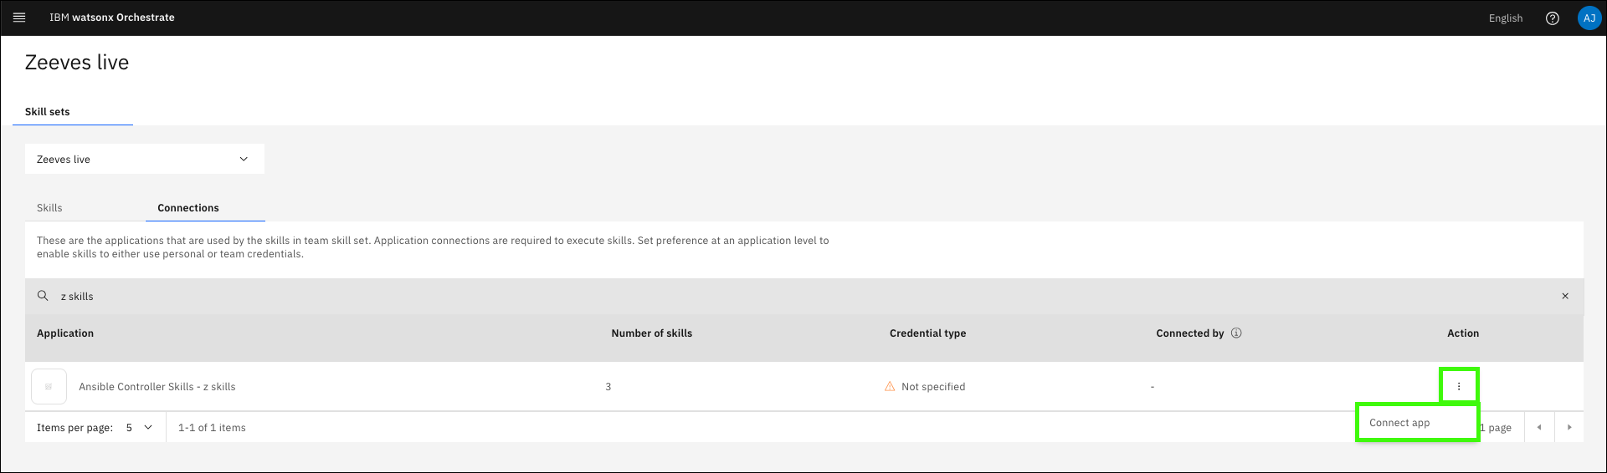This screenshot has width=1607, height=473.
Task: Click the Ansible Controller Skills app icon
Action: click(49, 387)
